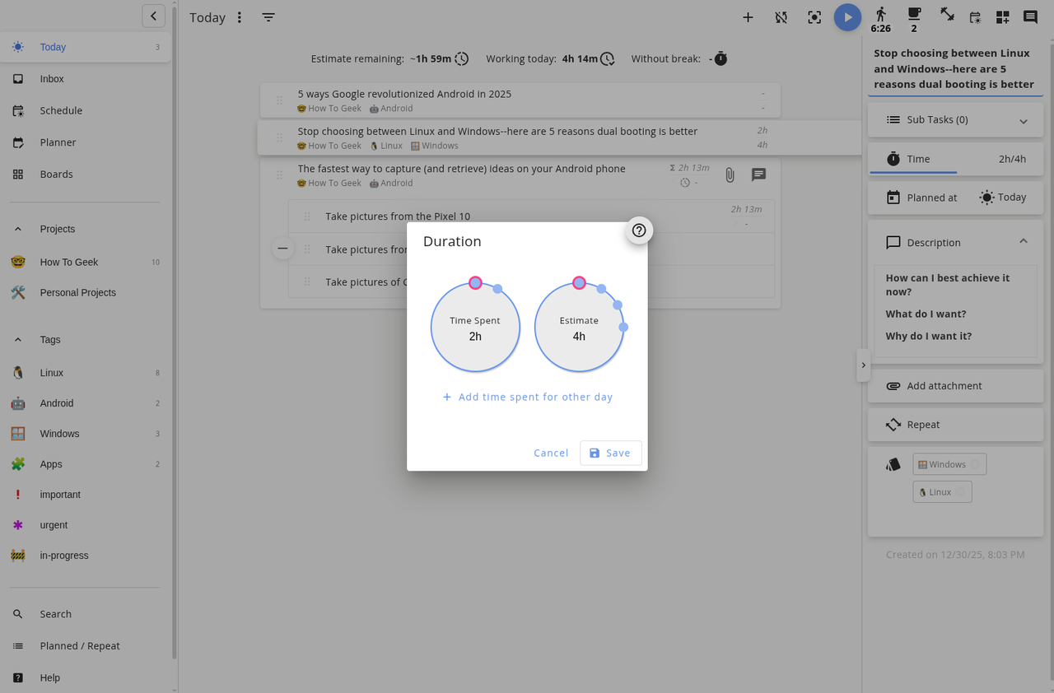This screenshot has height=693, width=1054.
Task: Cancel the Duration dialog
Action: click(550, 453)
